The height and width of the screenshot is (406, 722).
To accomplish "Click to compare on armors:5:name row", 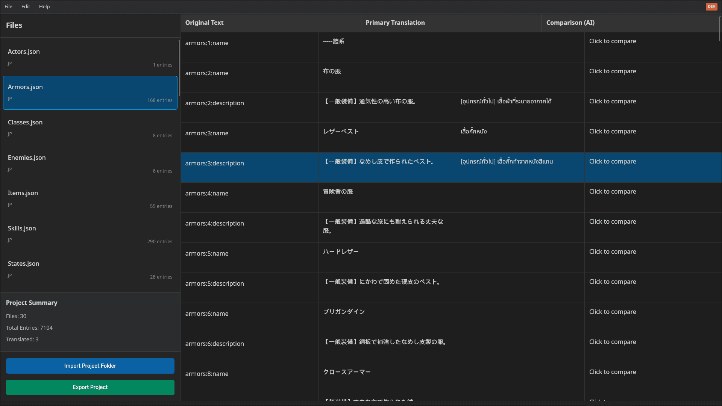I will point(613,251).
